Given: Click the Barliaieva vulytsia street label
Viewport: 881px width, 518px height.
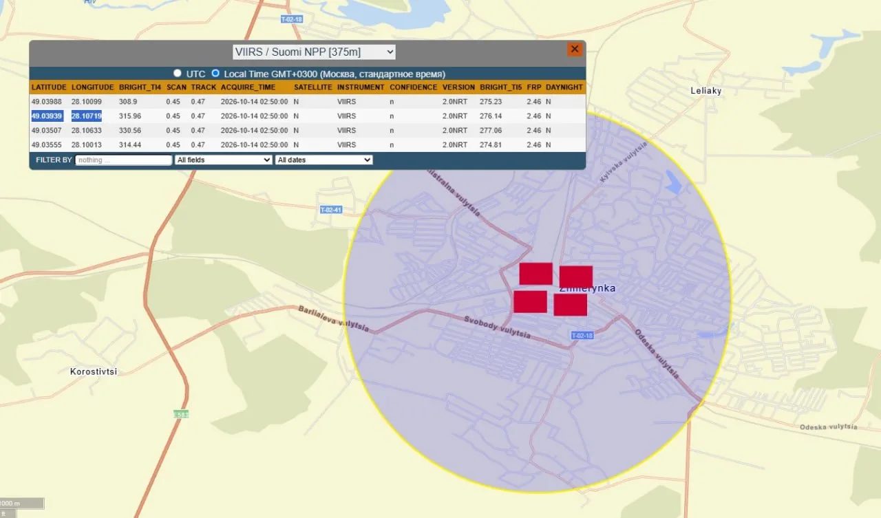Looking at the screenshot, I should [x=333, y=319].
